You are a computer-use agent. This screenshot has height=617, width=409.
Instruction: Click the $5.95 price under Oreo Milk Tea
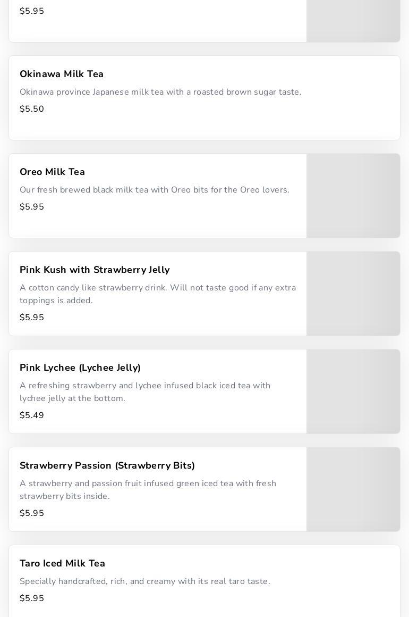point(32,207)
